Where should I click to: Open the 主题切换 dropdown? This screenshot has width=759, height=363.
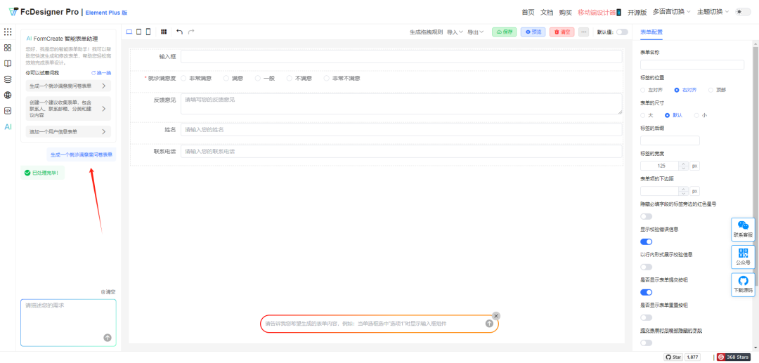(x=713, y=12)
